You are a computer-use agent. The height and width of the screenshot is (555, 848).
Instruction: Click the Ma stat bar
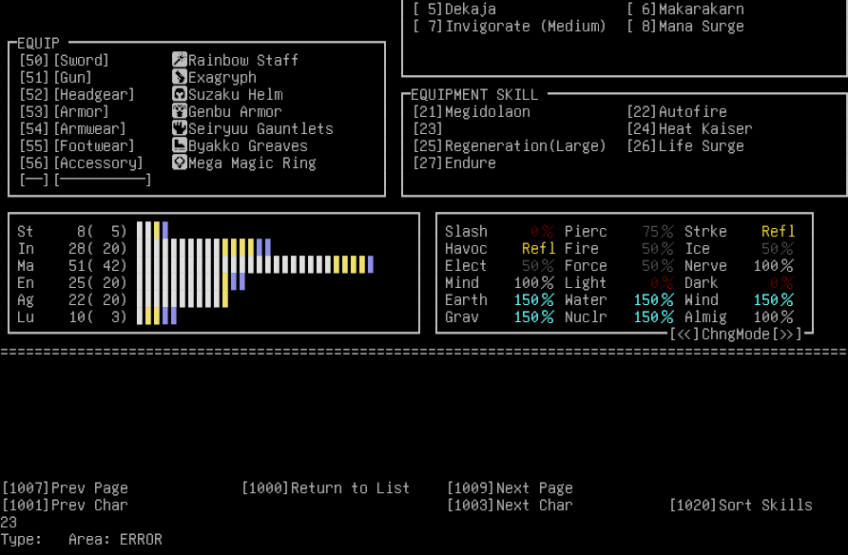coord(255,265)
